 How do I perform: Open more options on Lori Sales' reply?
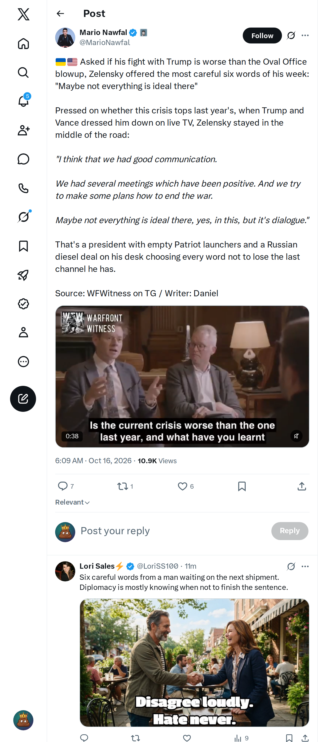305,566
